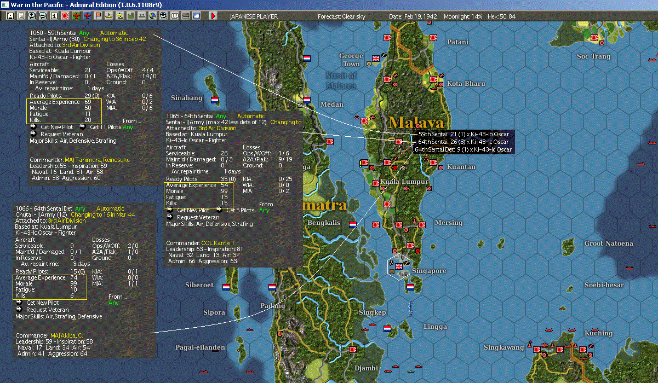Viewport: 658px width, 383px height.
Task: Select tooltip row '64th Sentai: 26 (3) x Ki-43-Ic Oscar'
Action: (x=465, y=142)
